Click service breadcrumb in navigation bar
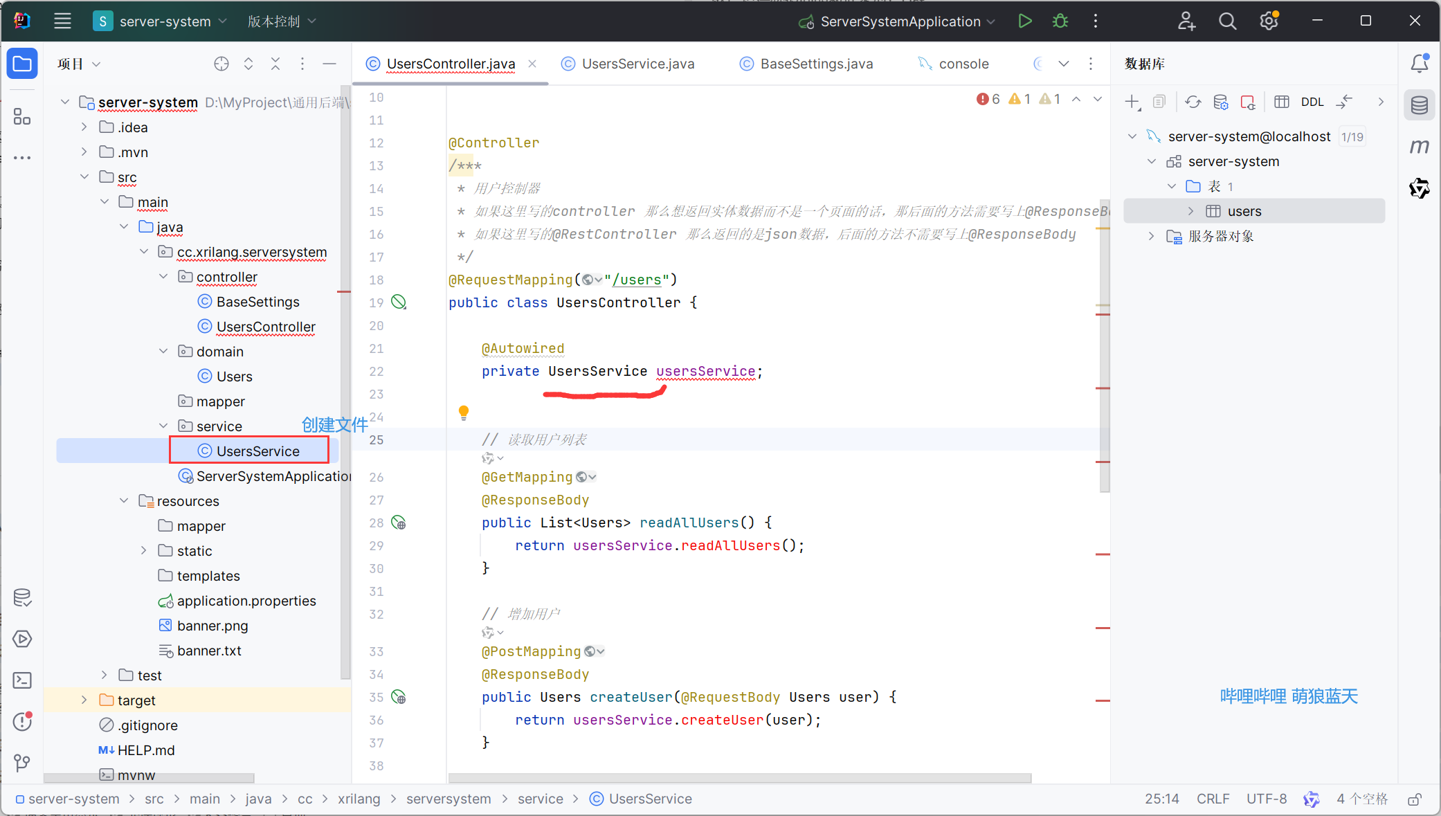The height and width of the screenshot is (816, 1441). click(540, 799)
